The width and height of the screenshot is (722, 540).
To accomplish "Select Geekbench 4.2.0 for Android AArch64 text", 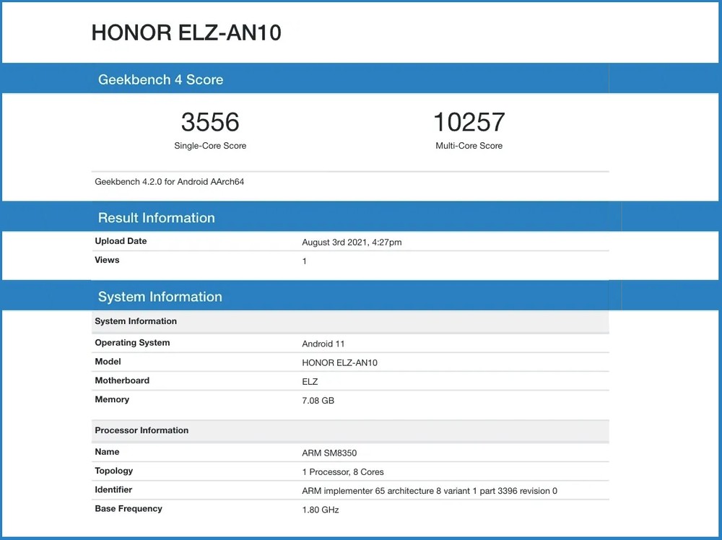I will click(170, 181).
